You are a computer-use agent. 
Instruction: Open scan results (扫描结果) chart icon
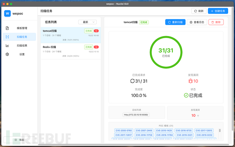coord(7,46)
